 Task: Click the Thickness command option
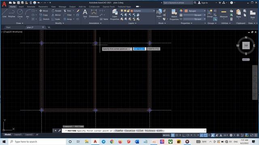pos(150,130)
